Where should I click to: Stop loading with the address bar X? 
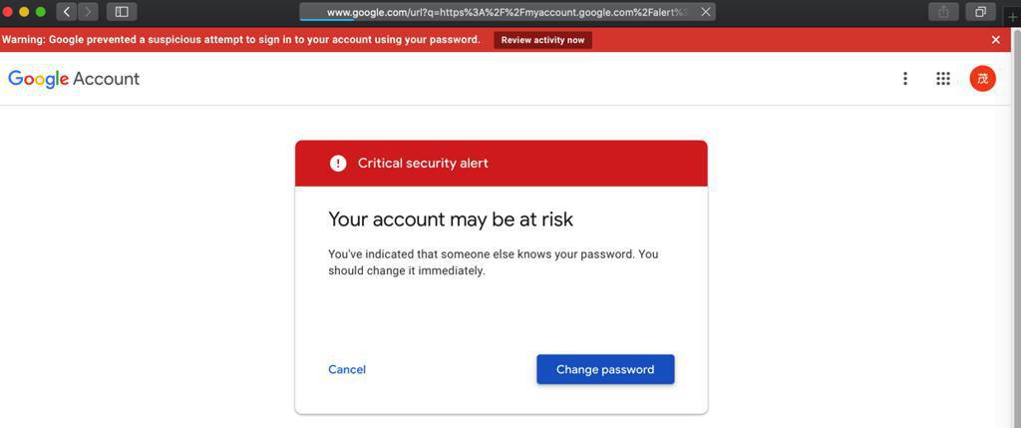(706, 12)
